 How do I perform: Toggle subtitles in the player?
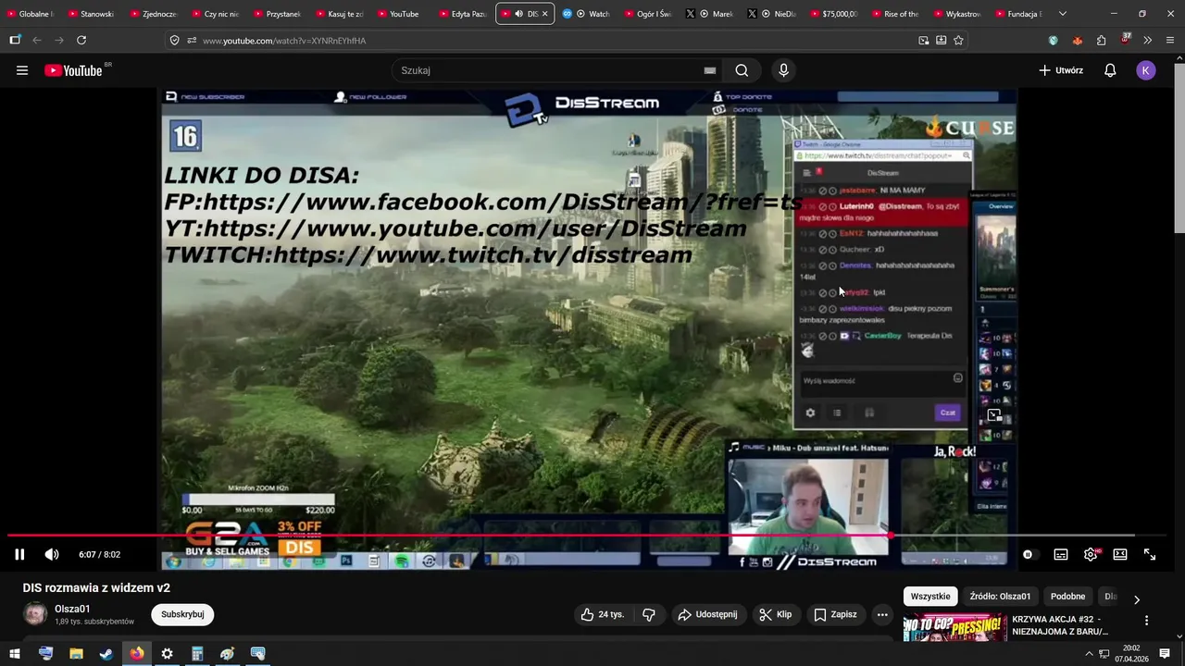pyautogui.click(x=1061, y=554)
